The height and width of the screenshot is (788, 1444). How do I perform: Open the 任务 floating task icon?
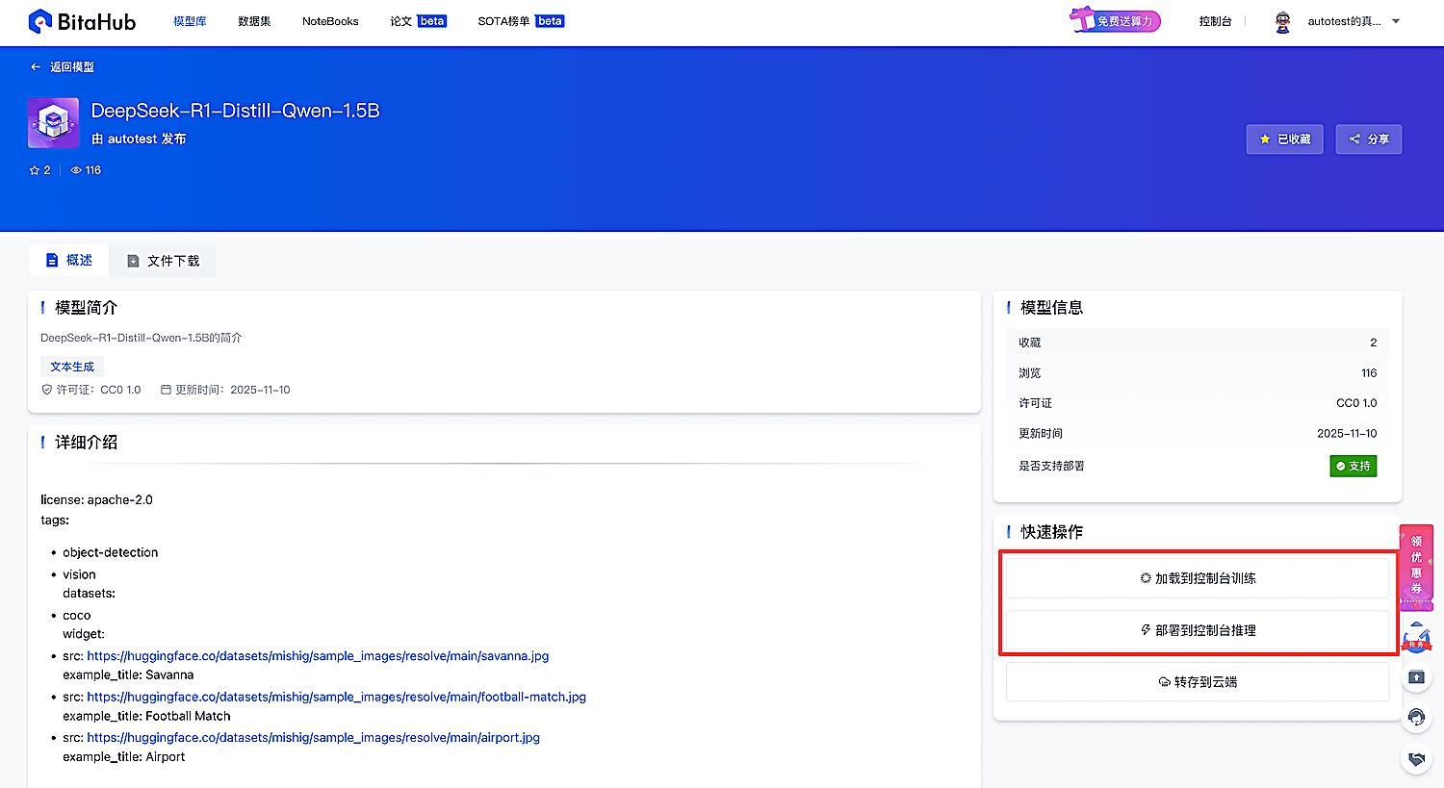(x=1416, y=639)
